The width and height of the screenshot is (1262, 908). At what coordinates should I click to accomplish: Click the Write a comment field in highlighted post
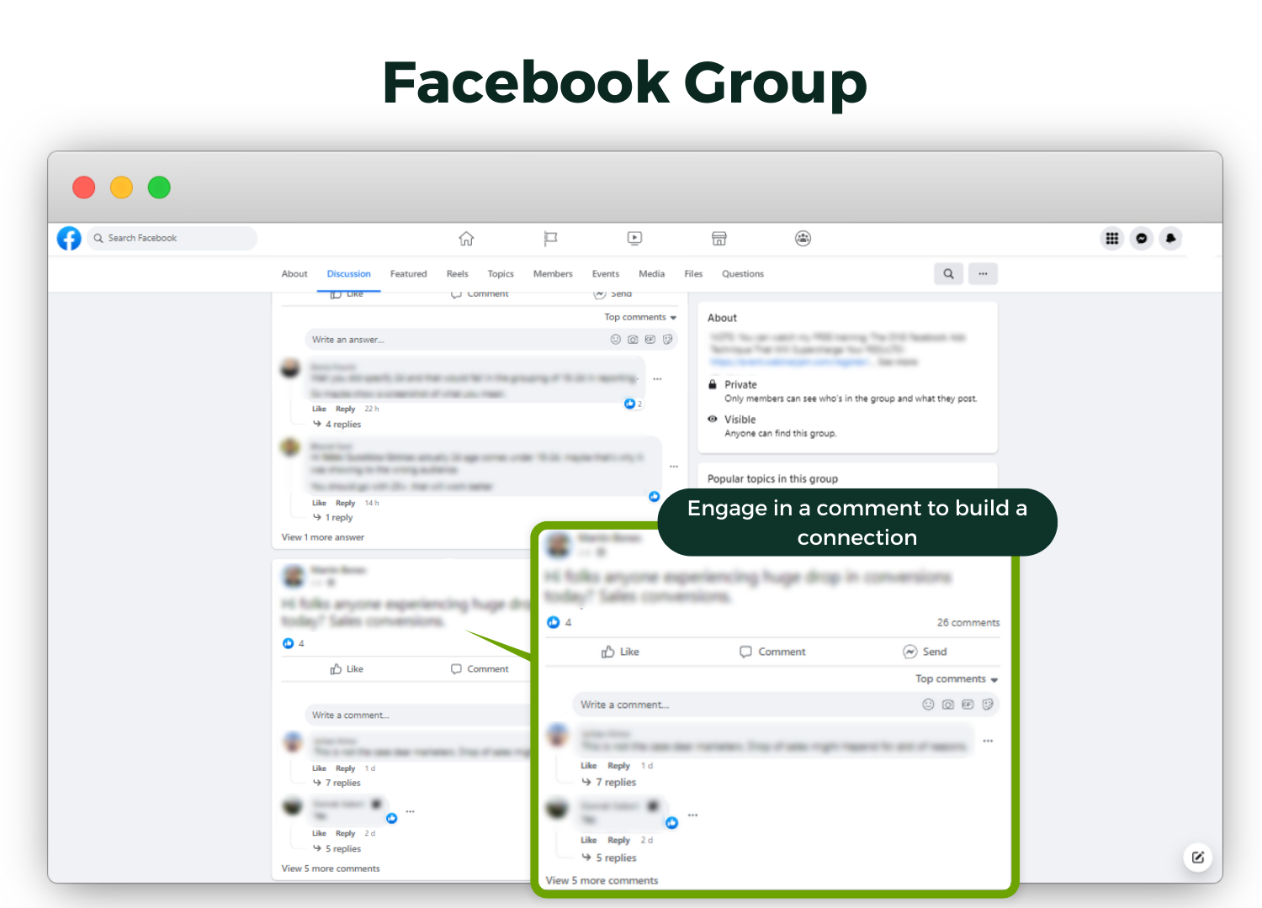[x=740, y=705]
